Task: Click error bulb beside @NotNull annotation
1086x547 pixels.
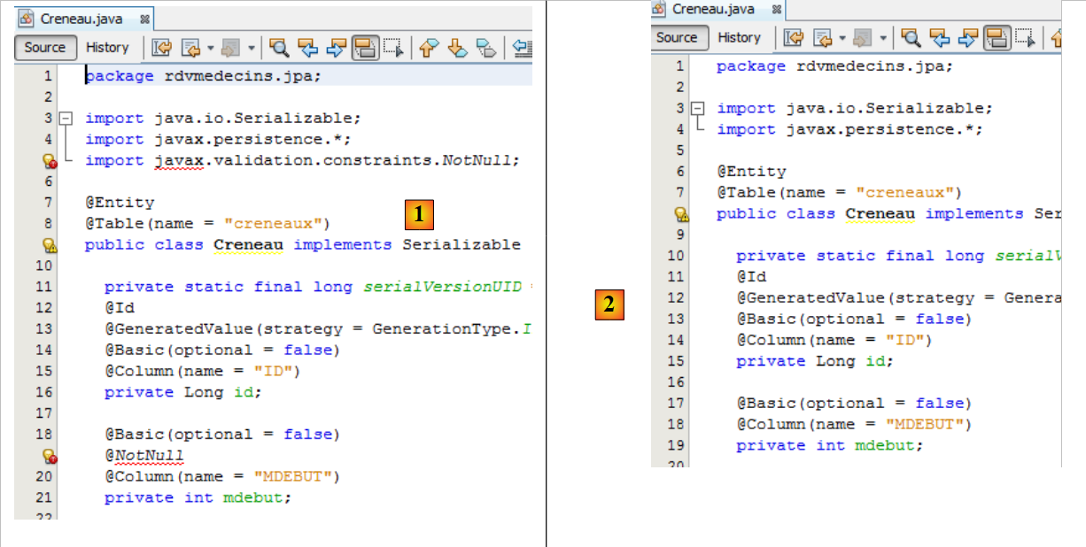Action: click(50, 457)
